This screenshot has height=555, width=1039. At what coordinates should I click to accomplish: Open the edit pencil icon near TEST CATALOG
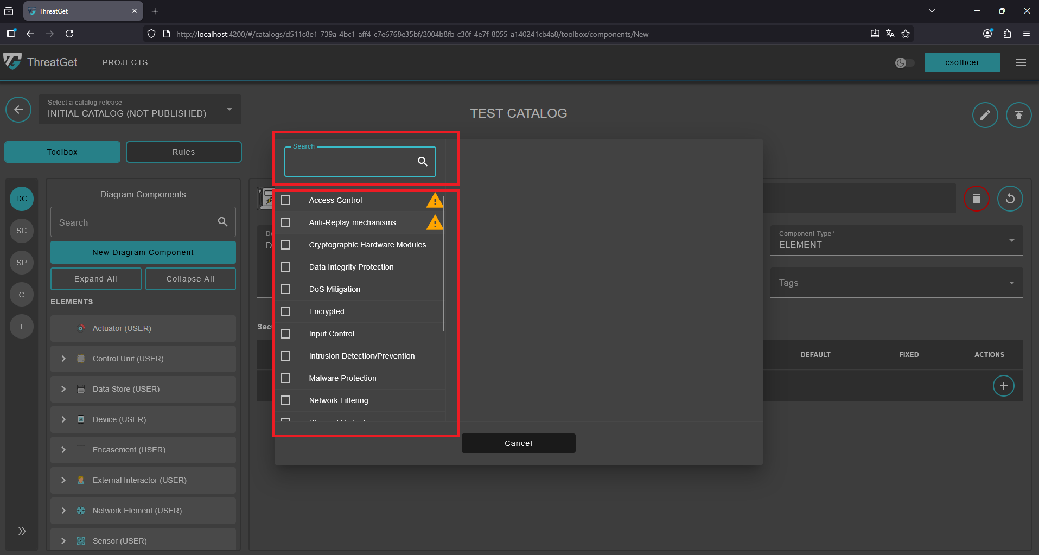(x=985, y=115)
